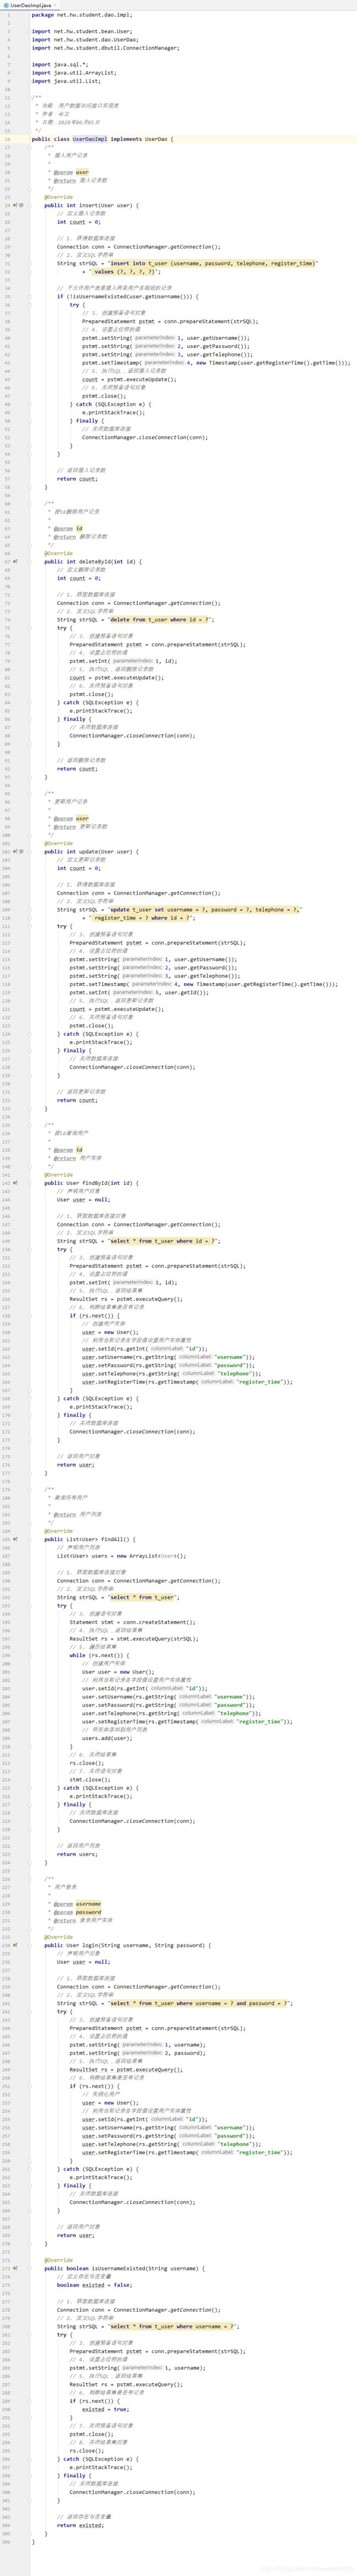Image resolution: width=357 pixels, height=2576 pixels.
Task: Click 'users.add(user);' statement
Action: [x=107, y=1738]
